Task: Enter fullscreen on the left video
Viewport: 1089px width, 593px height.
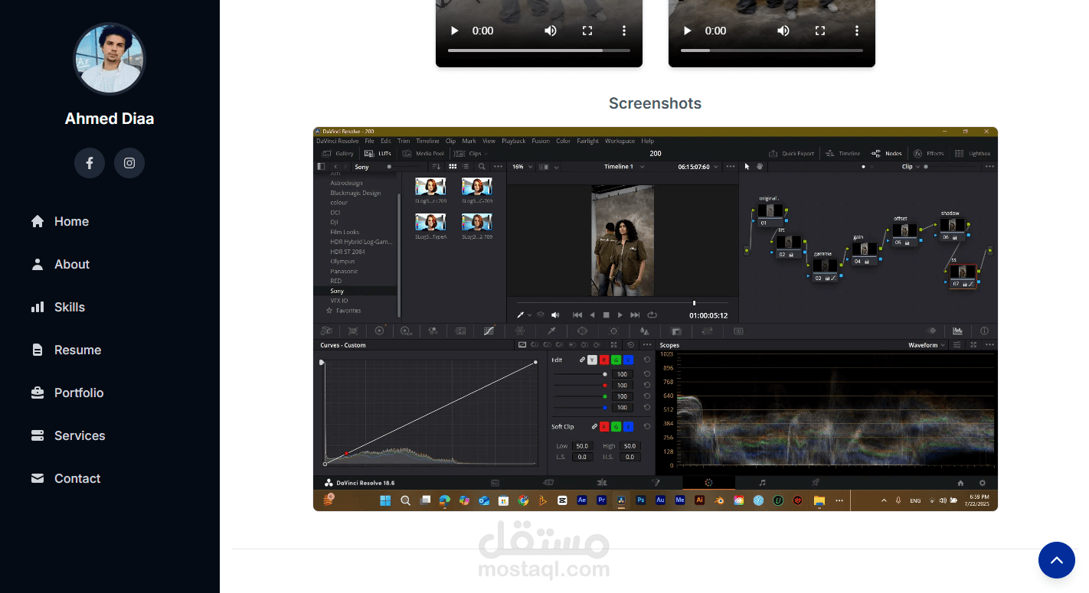Action: [x=587, y=31]
